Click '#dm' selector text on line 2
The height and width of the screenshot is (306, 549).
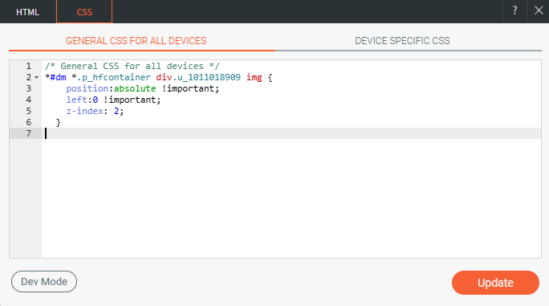click(58, 77)
